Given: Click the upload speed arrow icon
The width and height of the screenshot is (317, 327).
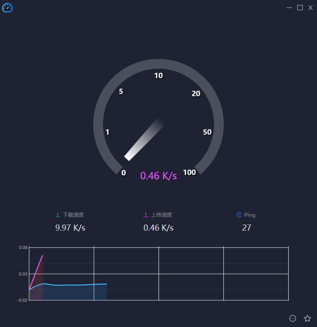Looking at the screenshot, I should [146, 215].
